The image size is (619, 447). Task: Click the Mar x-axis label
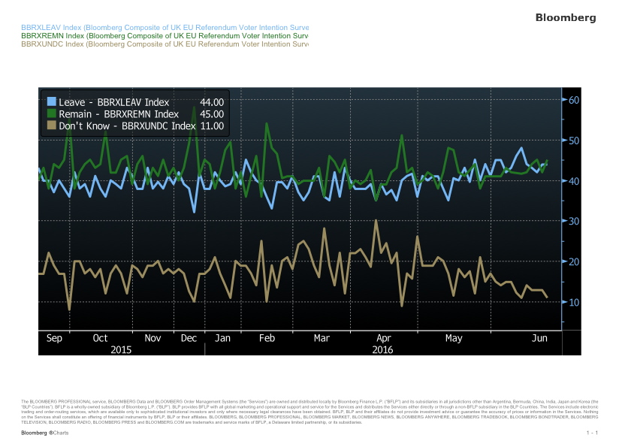coord(322,338)
